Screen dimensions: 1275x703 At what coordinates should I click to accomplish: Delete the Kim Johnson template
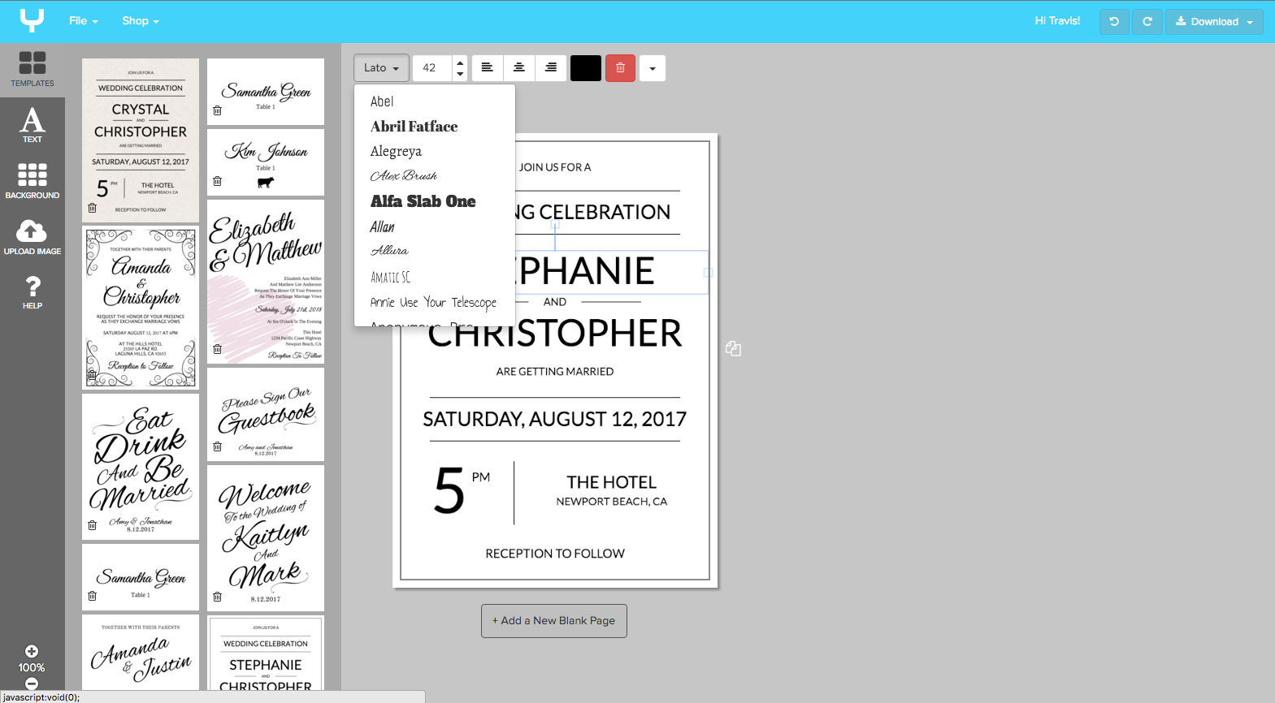pos(217,181)
